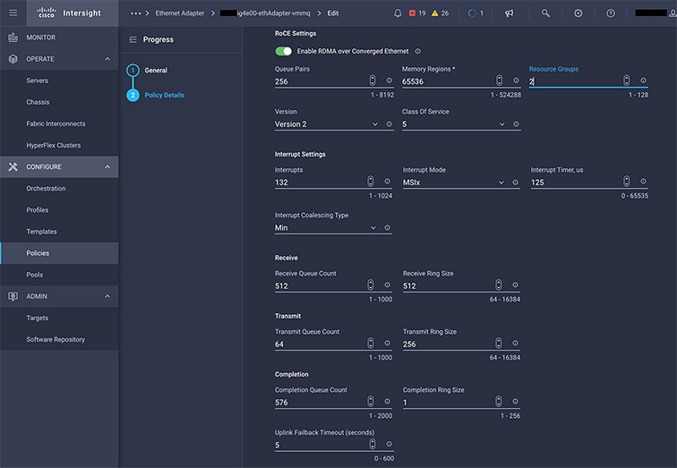Show info for Interrupt Timer
This screenshot has height=468, width=677.
(643, 182)
